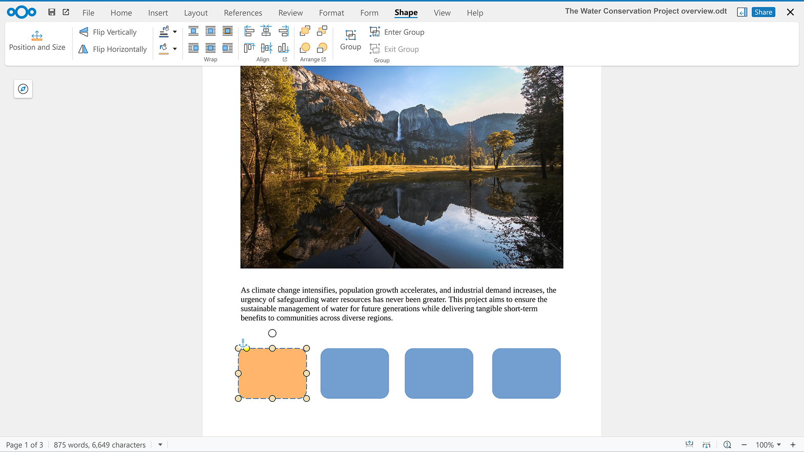
Task: Open the Navigator compass icon
Action: (x=23, y=89)
